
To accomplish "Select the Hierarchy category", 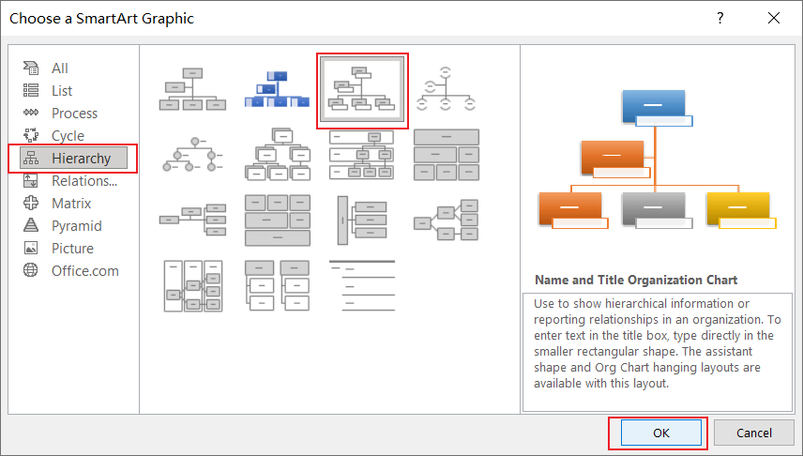I will tap(73, 159).
